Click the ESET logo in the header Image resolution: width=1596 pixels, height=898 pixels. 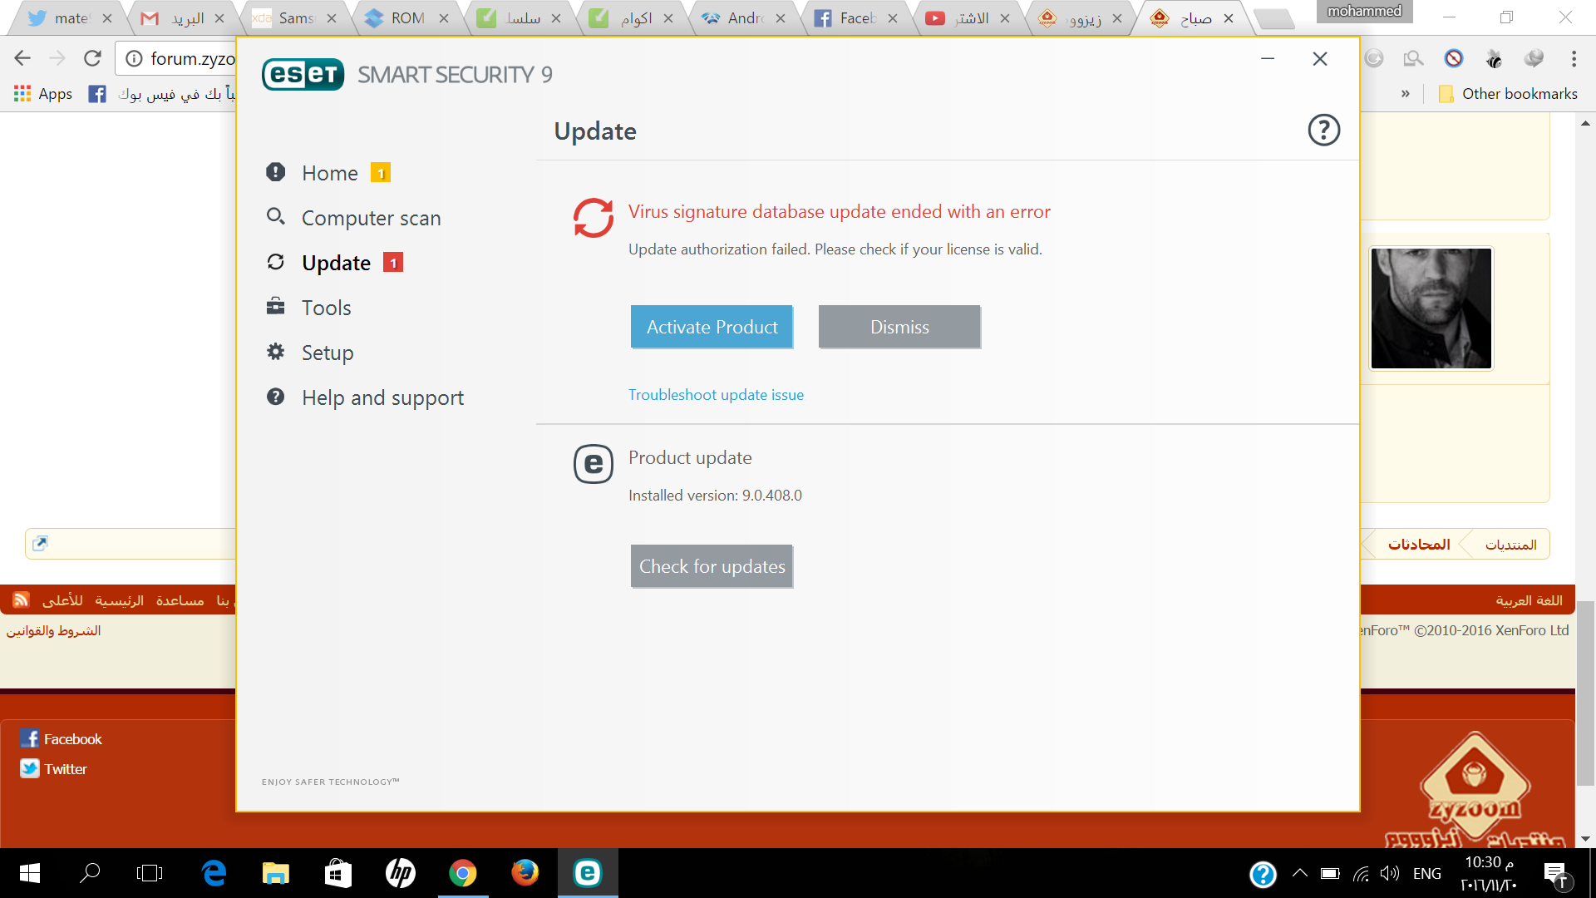[303, 74]
